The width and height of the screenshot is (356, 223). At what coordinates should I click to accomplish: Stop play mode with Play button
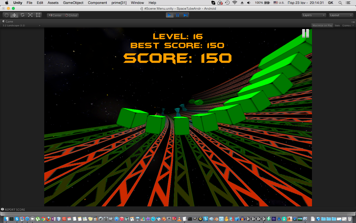point(169,15)
